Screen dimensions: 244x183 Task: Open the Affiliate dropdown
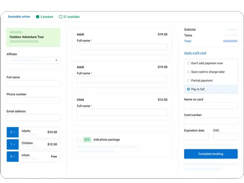[x=33, y=61]
